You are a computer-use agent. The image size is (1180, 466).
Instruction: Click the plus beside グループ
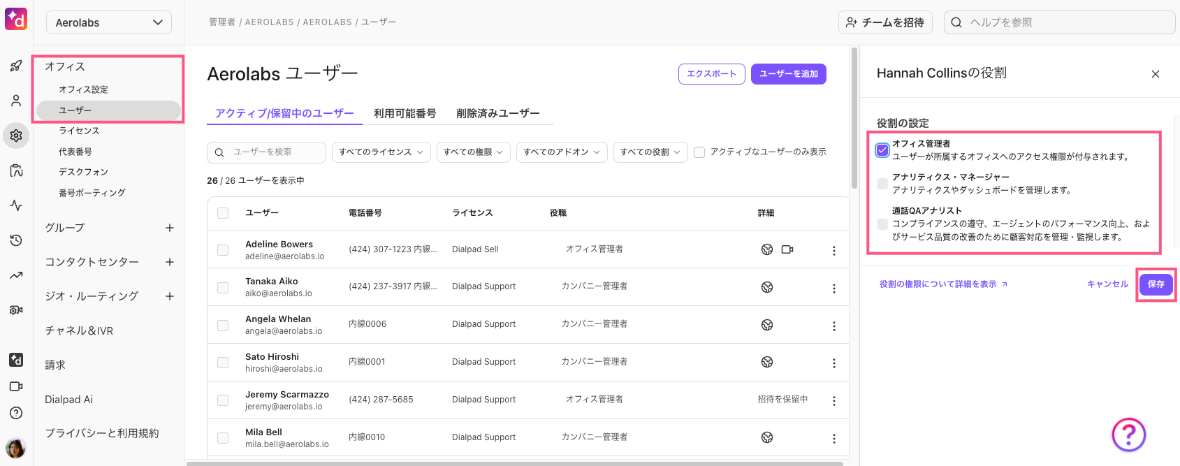click(x=170, y=228)
